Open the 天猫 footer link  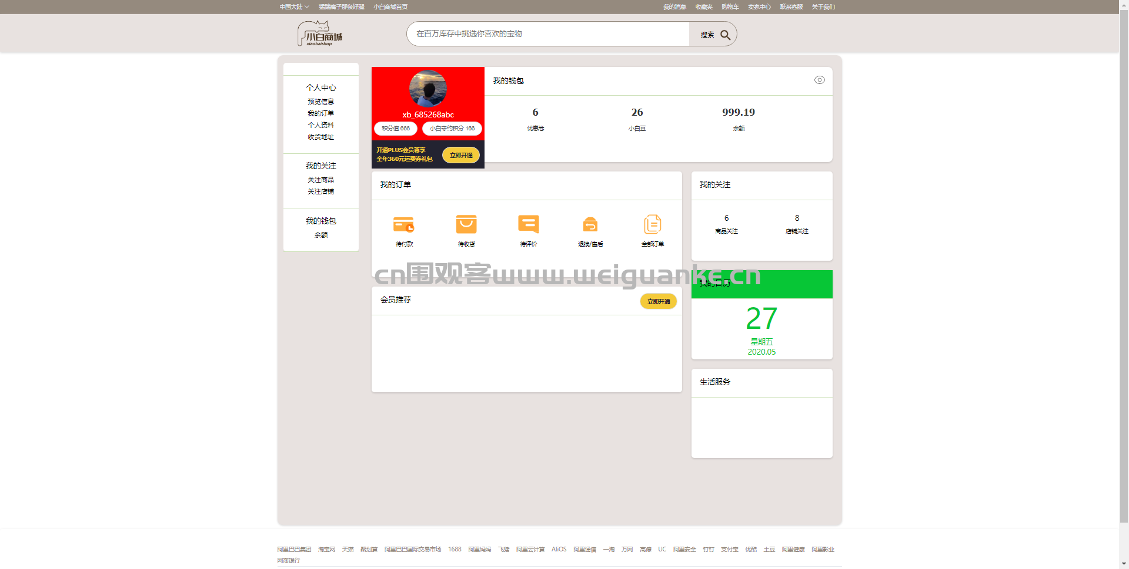pos(348,550)
